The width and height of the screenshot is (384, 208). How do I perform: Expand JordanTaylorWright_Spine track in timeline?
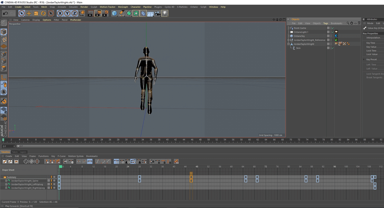[6, 181]
